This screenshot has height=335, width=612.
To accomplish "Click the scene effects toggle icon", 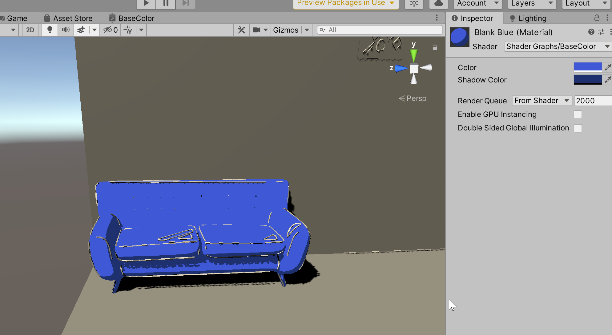I will pyautogui.click(x=81, y=30).
